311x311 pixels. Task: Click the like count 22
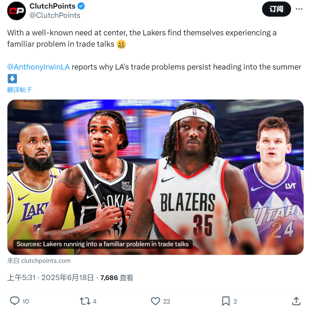click(x=167, y=301)
